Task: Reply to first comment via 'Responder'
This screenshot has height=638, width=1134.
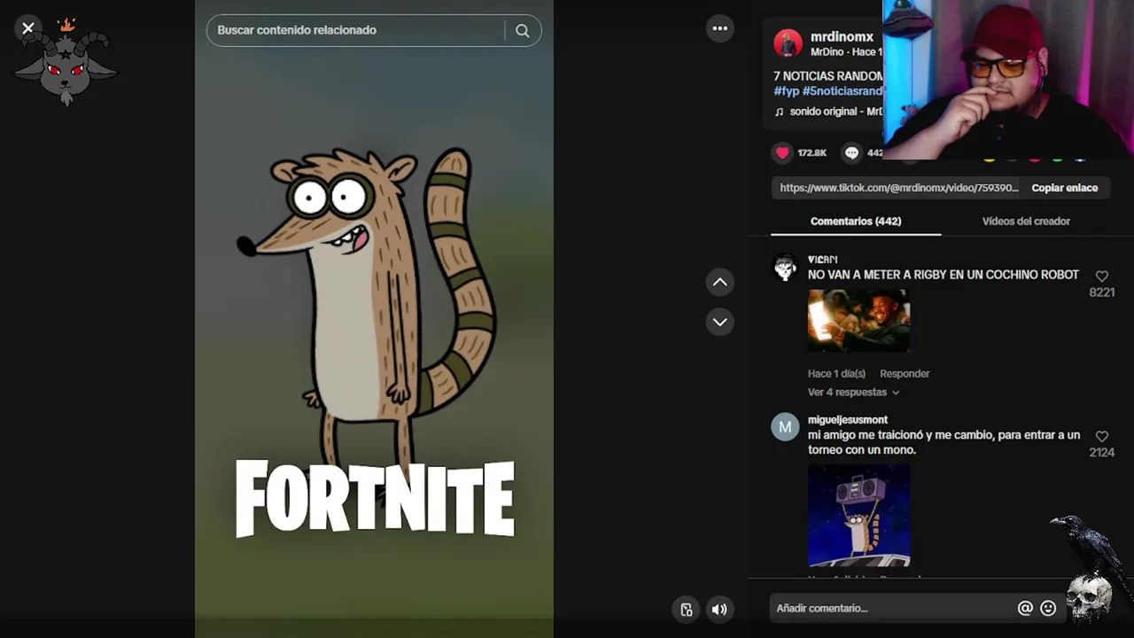Action: (x=905, y=374)
